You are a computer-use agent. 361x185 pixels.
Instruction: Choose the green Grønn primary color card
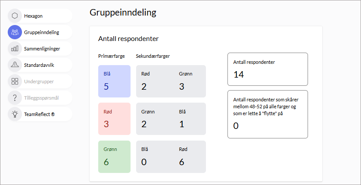(x=114, y=157)
